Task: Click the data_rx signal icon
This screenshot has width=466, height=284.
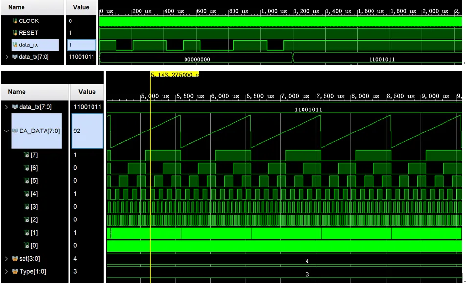Action: pyautogui.click(x=15, y=45)
